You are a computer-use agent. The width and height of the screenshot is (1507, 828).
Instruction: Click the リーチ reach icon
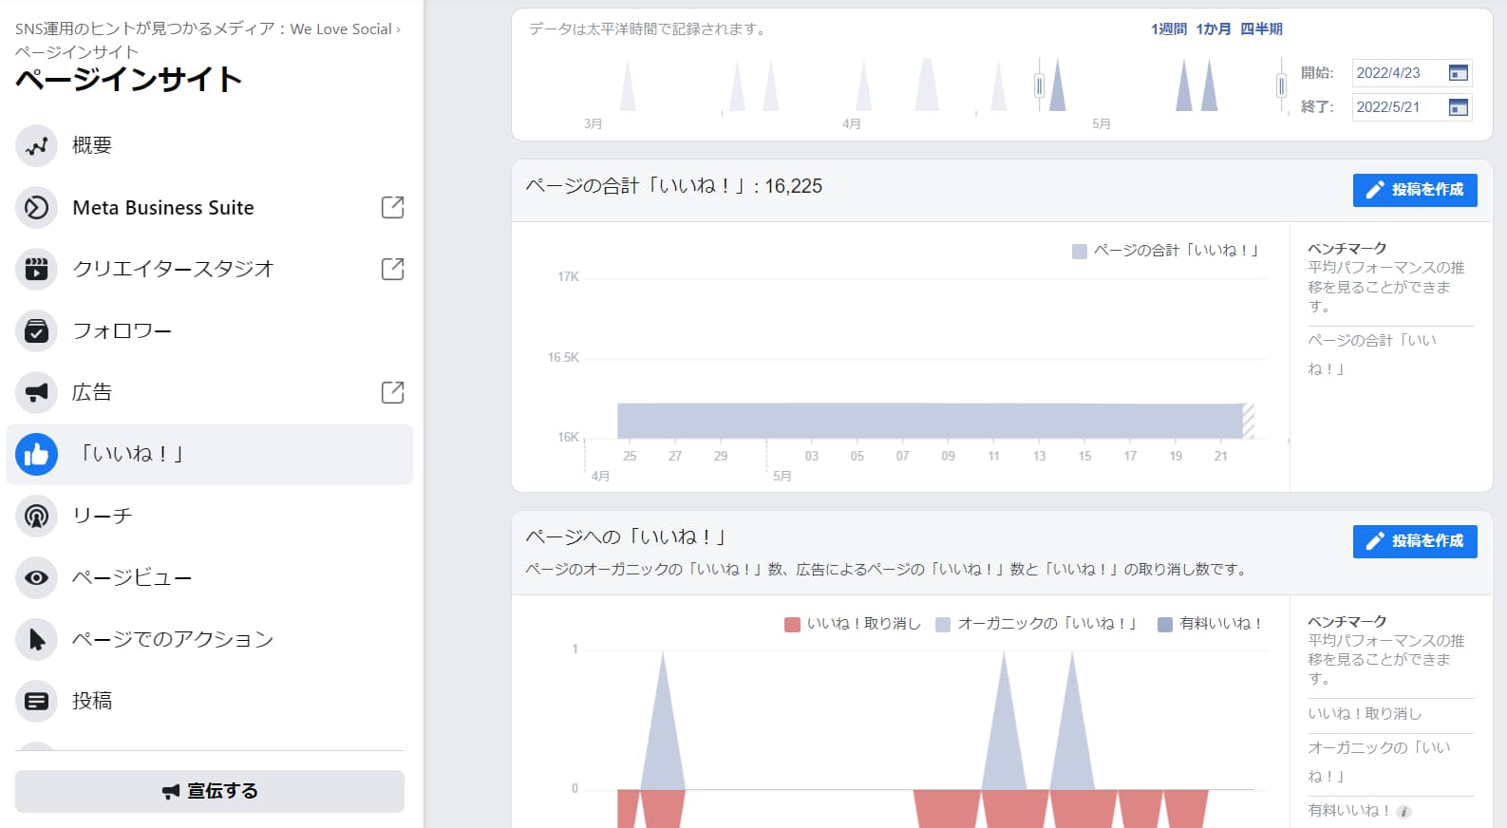pyautogui.click(x=36, y=517)
